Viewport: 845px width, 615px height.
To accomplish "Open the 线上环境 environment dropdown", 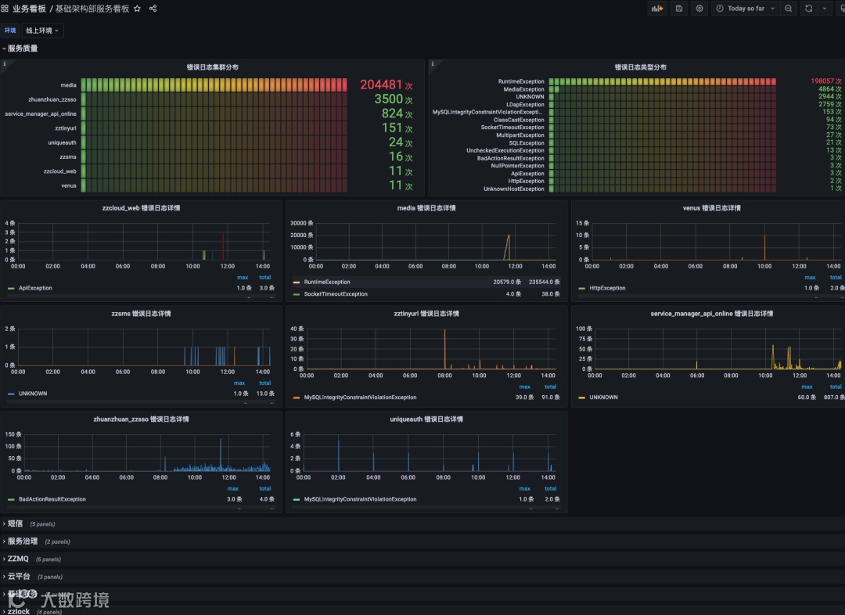I will point(42,31).
